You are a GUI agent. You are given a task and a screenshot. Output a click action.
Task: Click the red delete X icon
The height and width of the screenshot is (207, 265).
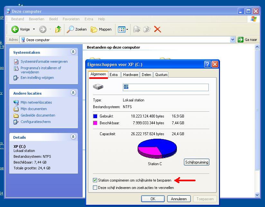(157, 29)
